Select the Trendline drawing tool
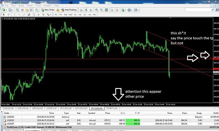Viewport: 219px width, 131px height. (24, 14)
